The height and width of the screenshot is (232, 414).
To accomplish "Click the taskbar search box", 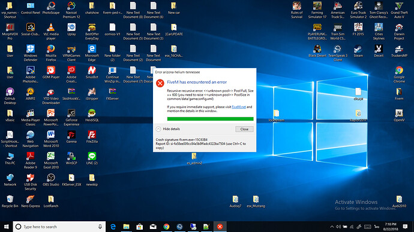I will (x=59, y=227).
